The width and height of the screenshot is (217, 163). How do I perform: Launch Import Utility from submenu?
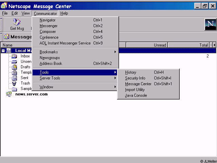tap(149, 90)
